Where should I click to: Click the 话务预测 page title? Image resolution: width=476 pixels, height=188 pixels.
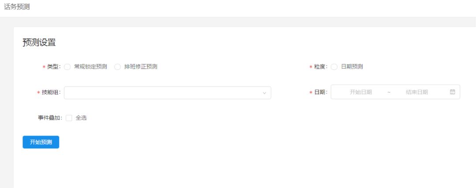[x=17, y=7]
